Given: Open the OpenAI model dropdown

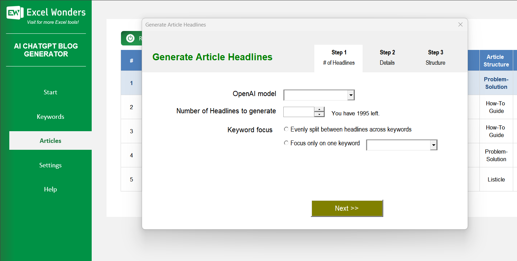Looking at the screenshot, I should [351, 95].
